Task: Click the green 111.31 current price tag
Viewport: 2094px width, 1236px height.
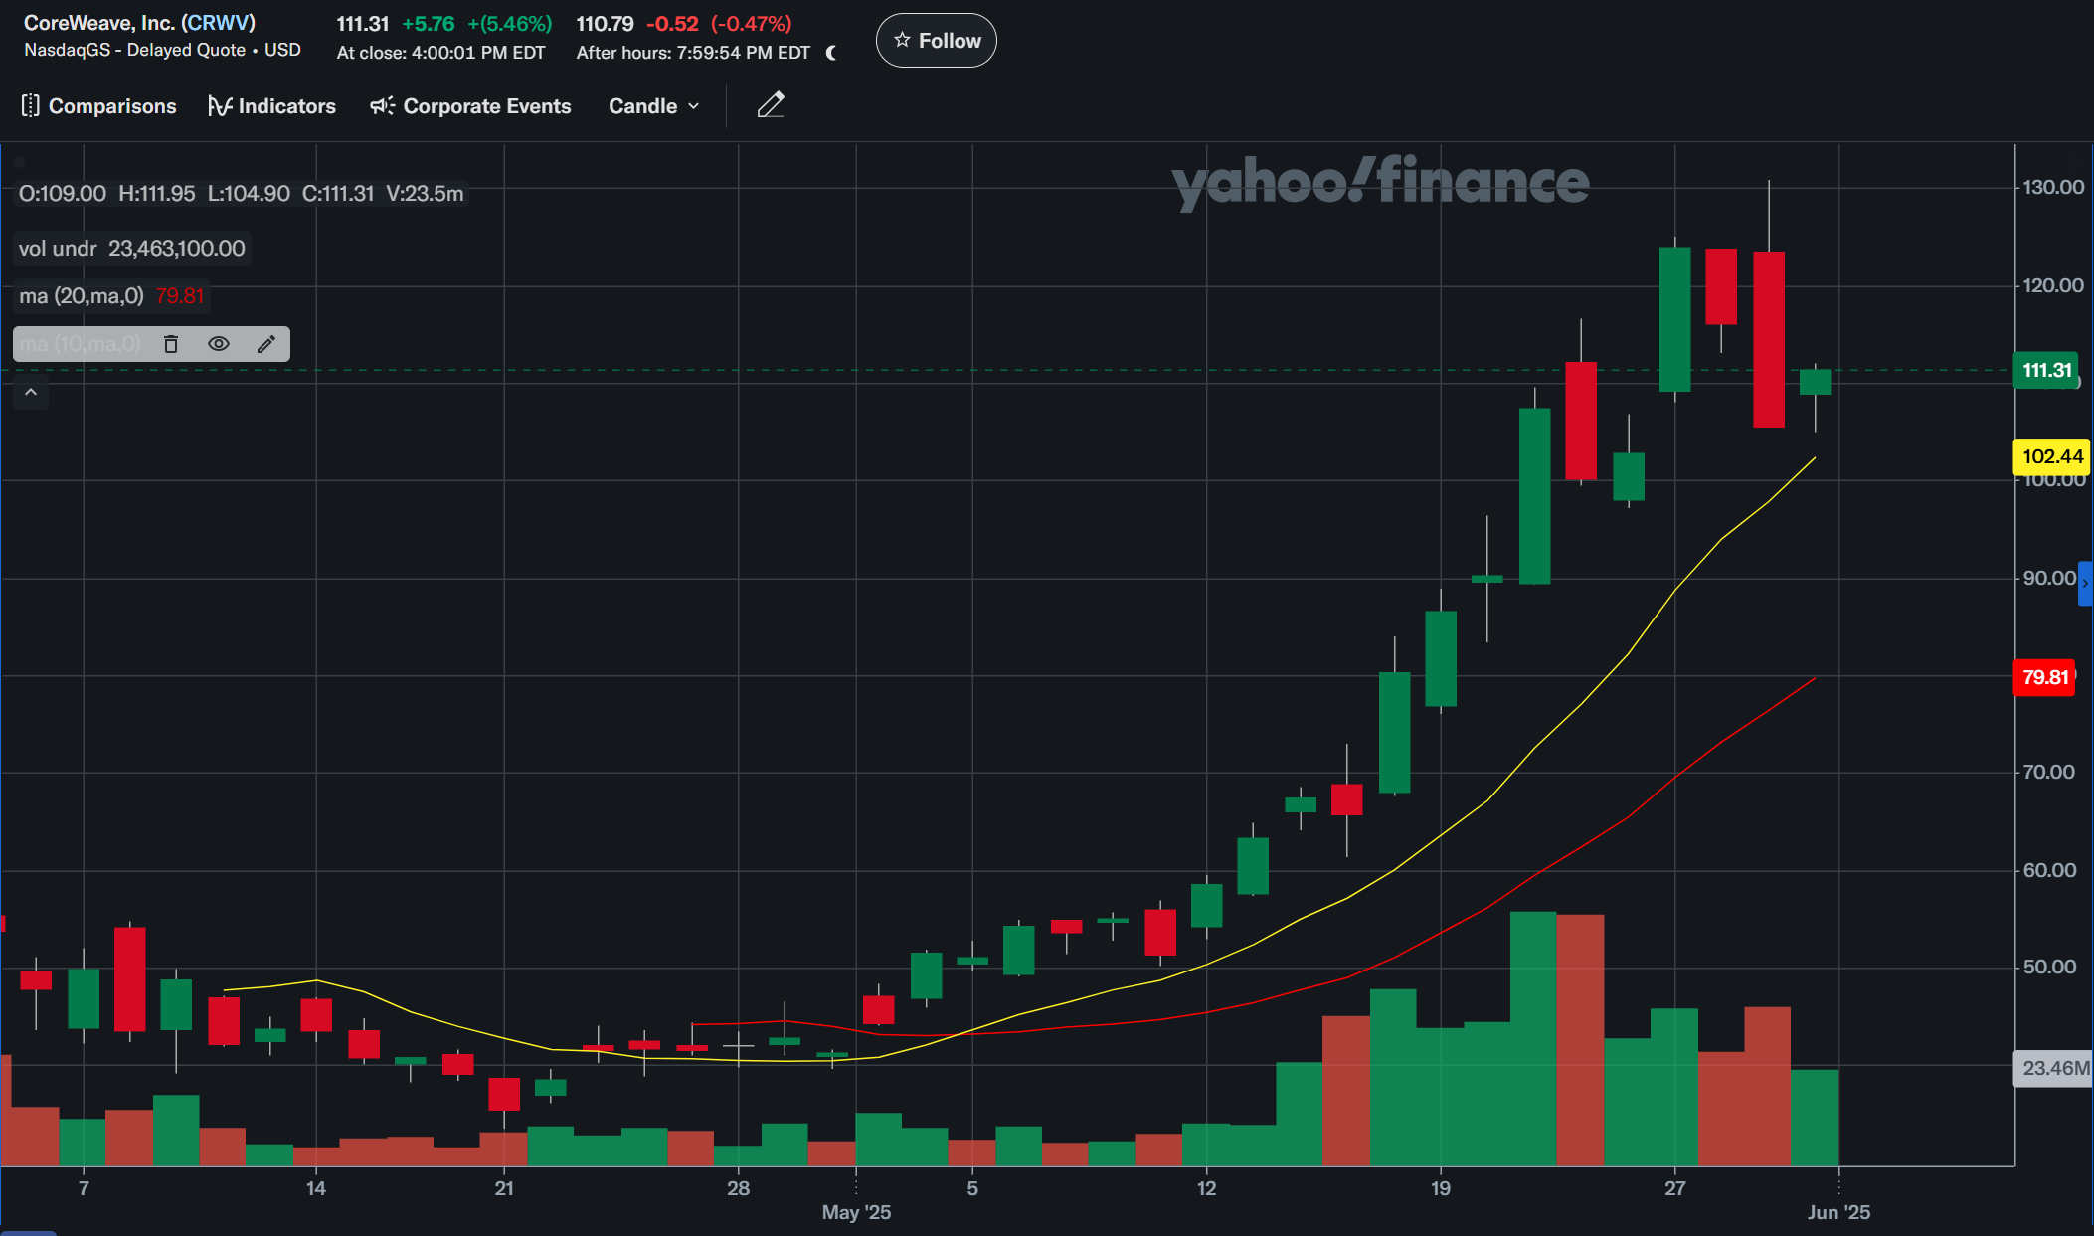Action: tap(2046, 371)
